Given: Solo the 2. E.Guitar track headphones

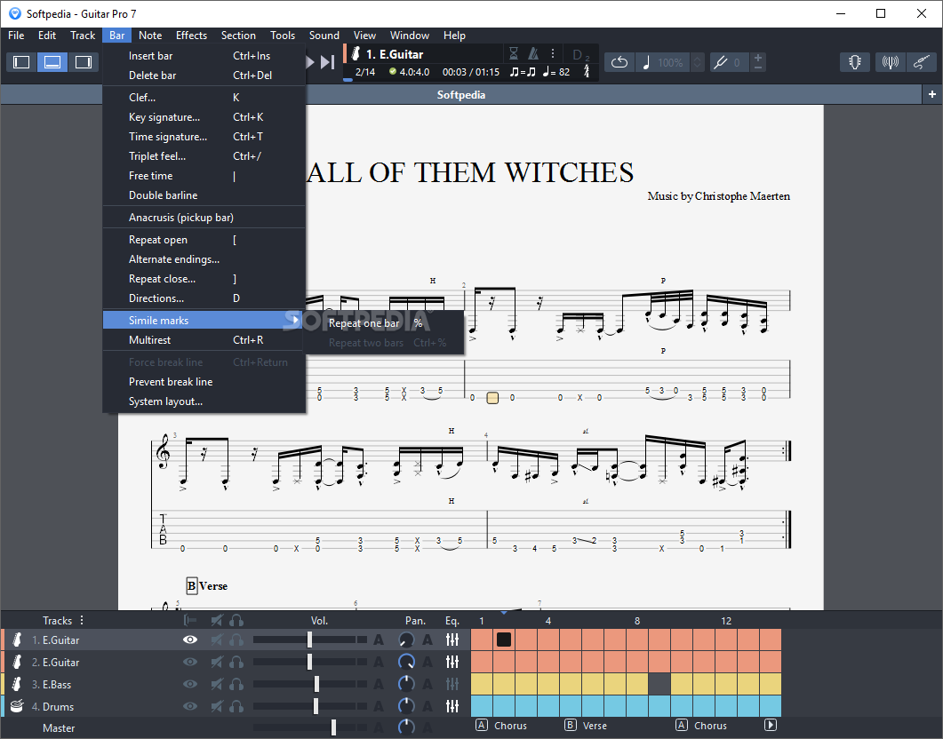Looking at the screenshot, I should 236,662.
